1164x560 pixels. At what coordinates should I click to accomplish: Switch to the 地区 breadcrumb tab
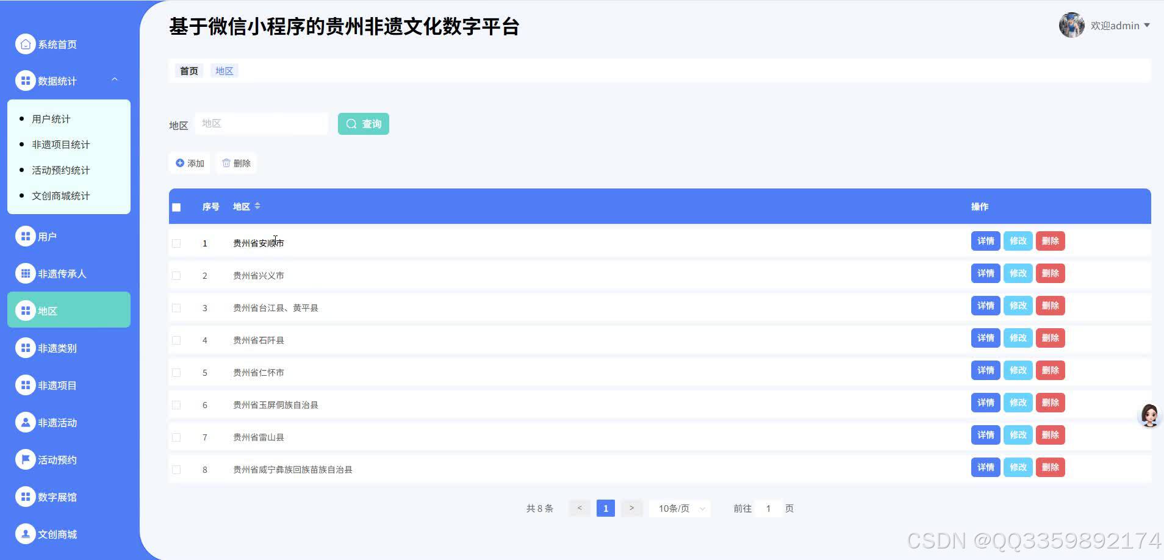coord(224,71)
